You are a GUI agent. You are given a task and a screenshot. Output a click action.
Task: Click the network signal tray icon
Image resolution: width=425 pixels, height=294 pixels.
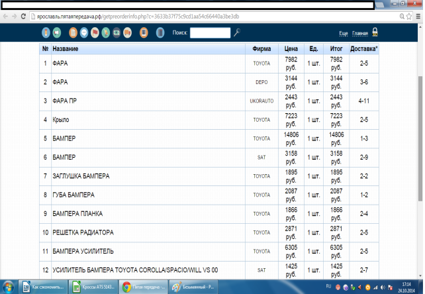pyautogui.click(x=375, y=287)
